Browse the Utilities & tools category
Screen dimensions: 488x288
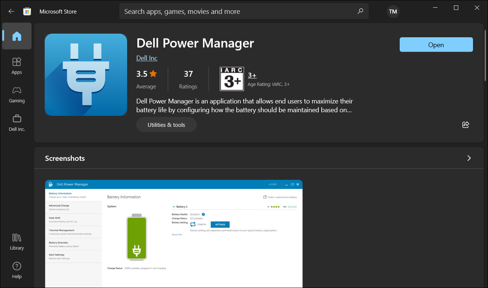(x=166, y=125)
